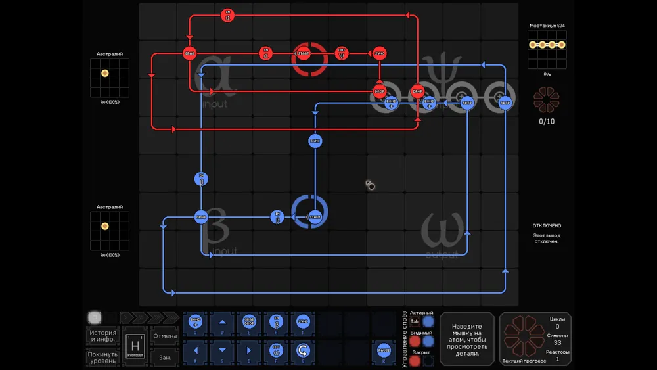This screenshot has height=370, width=657.
Task: Click red IN α node beside START
Action: pos(265,53)
